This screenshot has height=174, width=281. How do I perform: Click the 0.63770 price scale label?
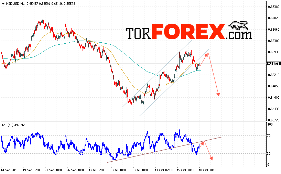273,120
